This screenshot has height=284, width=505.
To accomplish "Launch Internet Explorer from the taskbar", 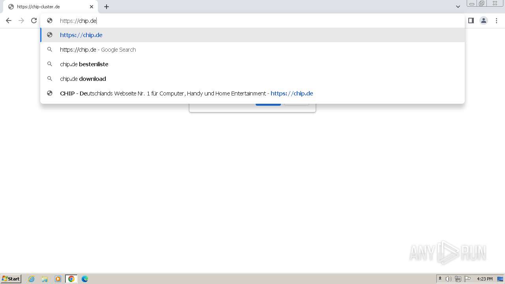I will point(32,279).
